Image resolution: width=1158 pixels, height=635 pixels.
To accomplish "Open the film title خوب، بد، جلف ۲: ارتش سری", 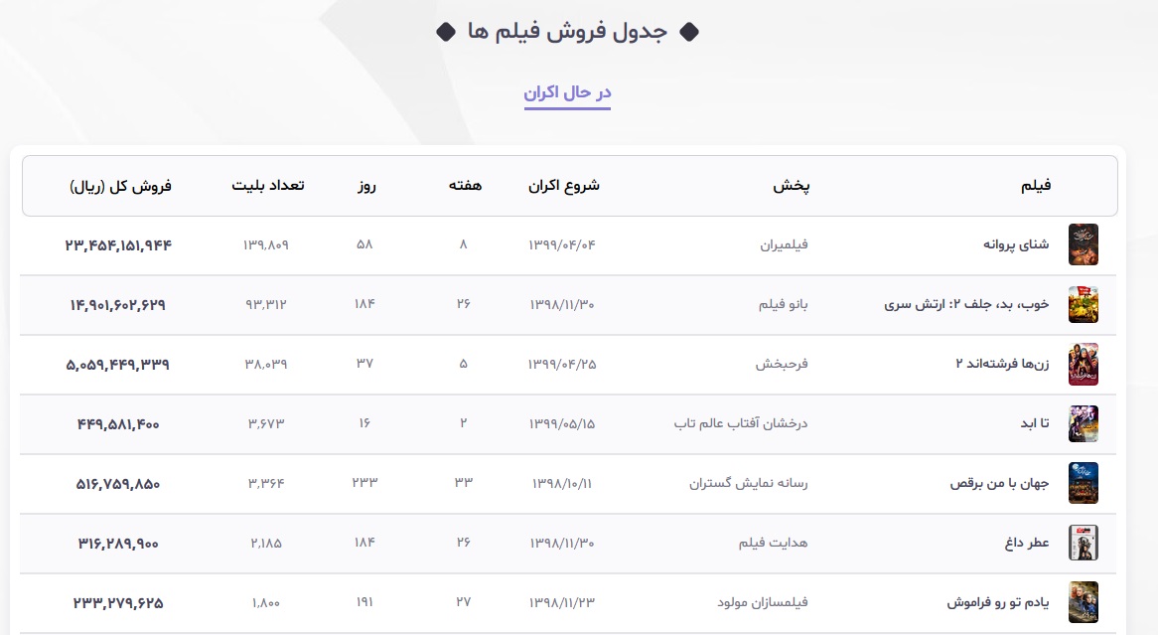I will point(966,304).
